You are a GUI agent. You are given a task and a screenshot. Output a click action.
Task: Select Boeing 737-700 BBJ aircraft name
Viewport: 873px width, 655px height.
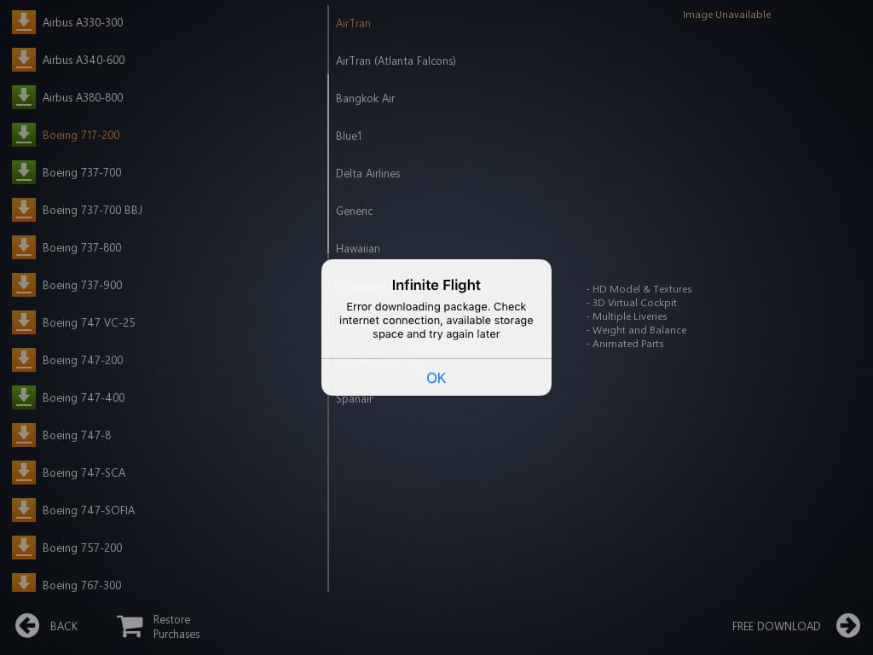pos(92,210)
